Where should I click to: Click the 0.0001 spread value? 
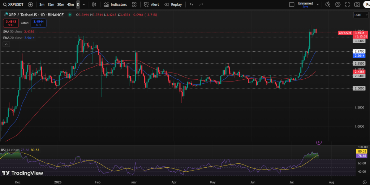(x=25, y=23)
